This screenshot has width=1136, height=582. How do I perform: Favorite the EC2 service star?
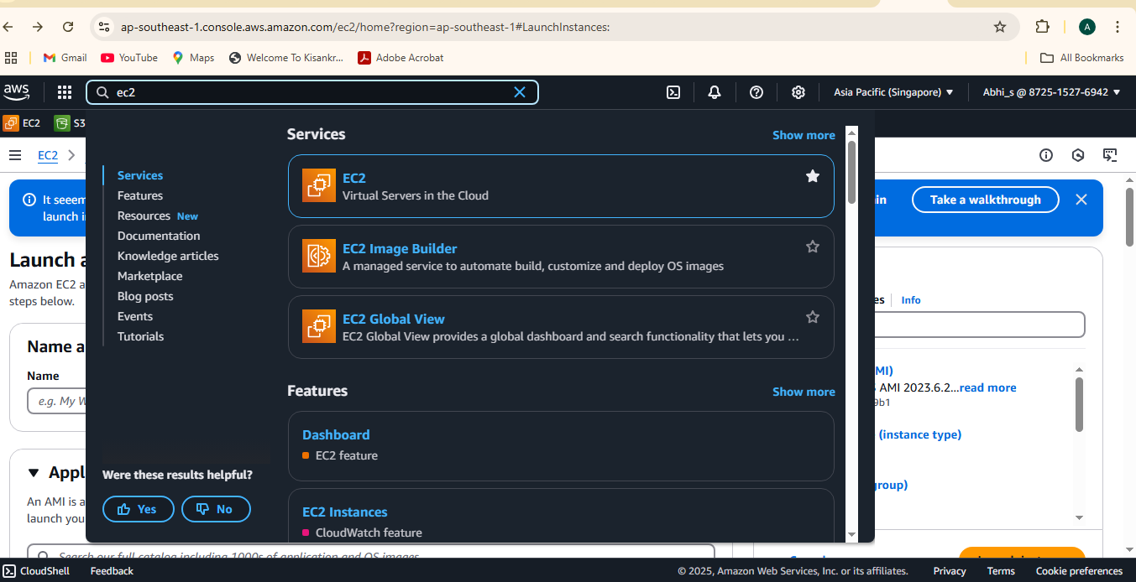pos(812,176)
